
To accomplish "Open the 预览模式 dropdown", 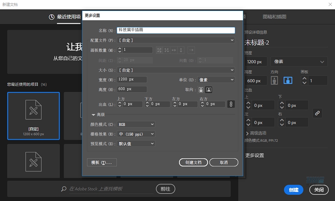I will coord(136,144).
